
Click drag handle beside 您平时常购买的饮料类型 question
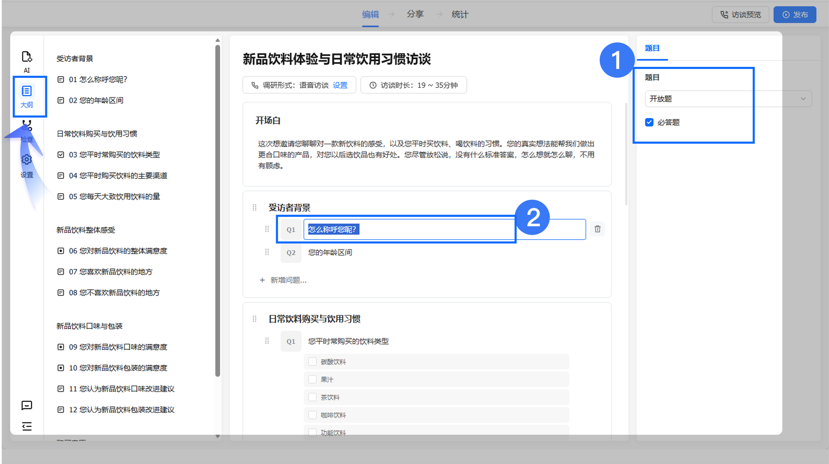coord(267,341)
